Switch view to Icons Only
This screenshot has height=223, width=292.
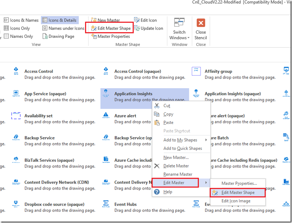pos(17,28)
